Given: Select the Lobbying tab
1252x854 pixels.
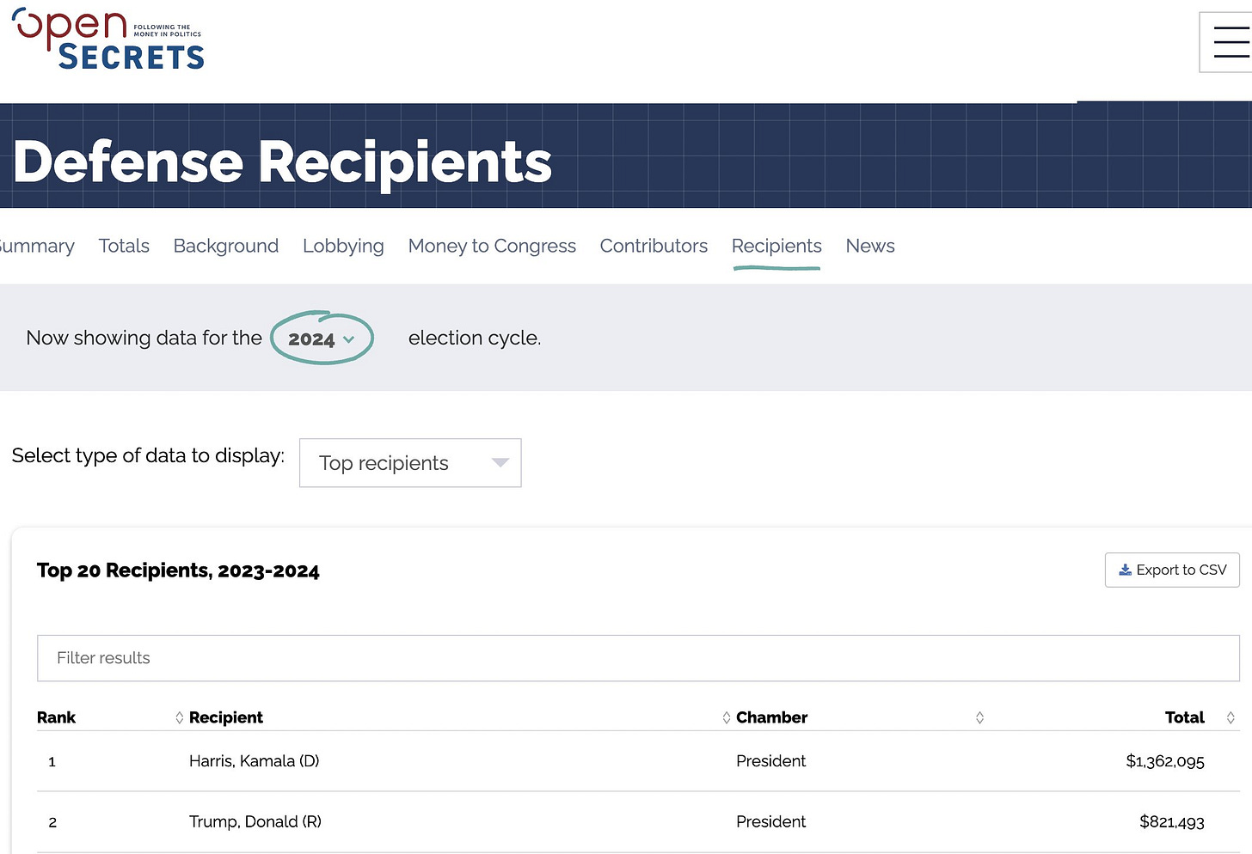Looking at the screenshot, I should (x=343, y=246).
